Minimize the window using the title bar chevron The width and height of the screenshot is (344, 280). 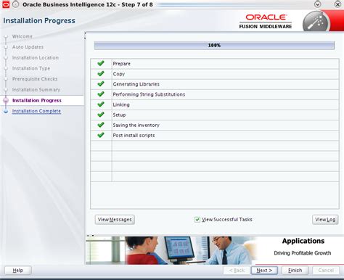click(317, 4)
